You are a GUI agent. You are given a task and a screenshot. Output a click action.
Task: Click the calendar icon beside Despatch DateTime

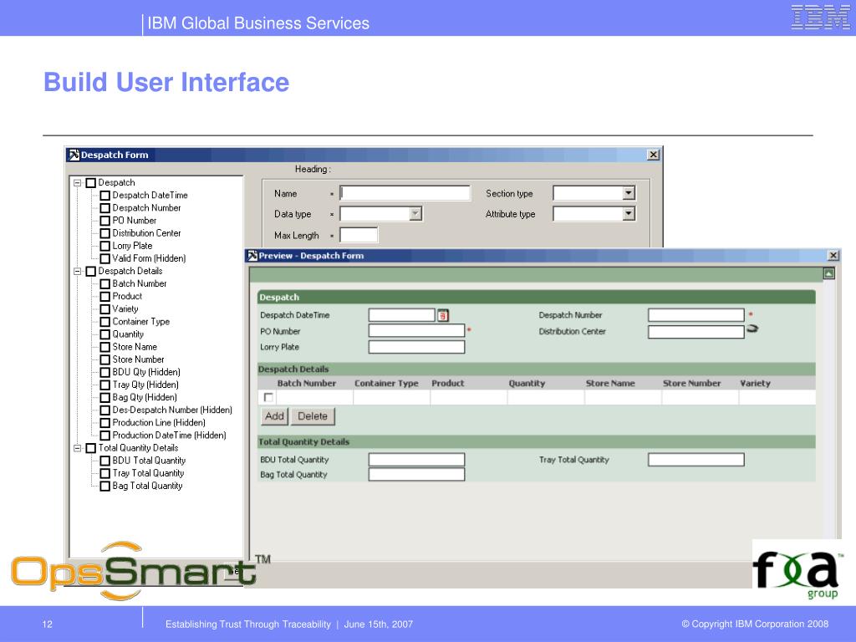443,315
